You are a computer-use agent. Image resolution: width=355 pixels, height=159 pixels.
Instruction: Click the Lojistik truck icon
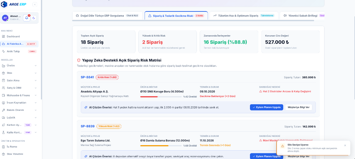pyautogui.click(x=3, y=118)
